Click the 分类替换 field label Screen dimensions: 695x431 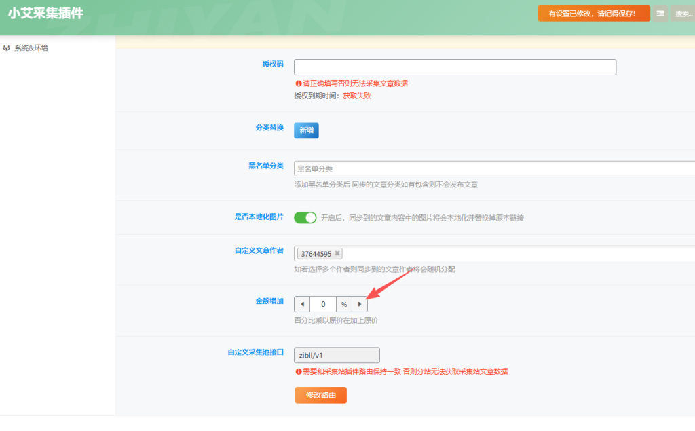click(269, 128)
